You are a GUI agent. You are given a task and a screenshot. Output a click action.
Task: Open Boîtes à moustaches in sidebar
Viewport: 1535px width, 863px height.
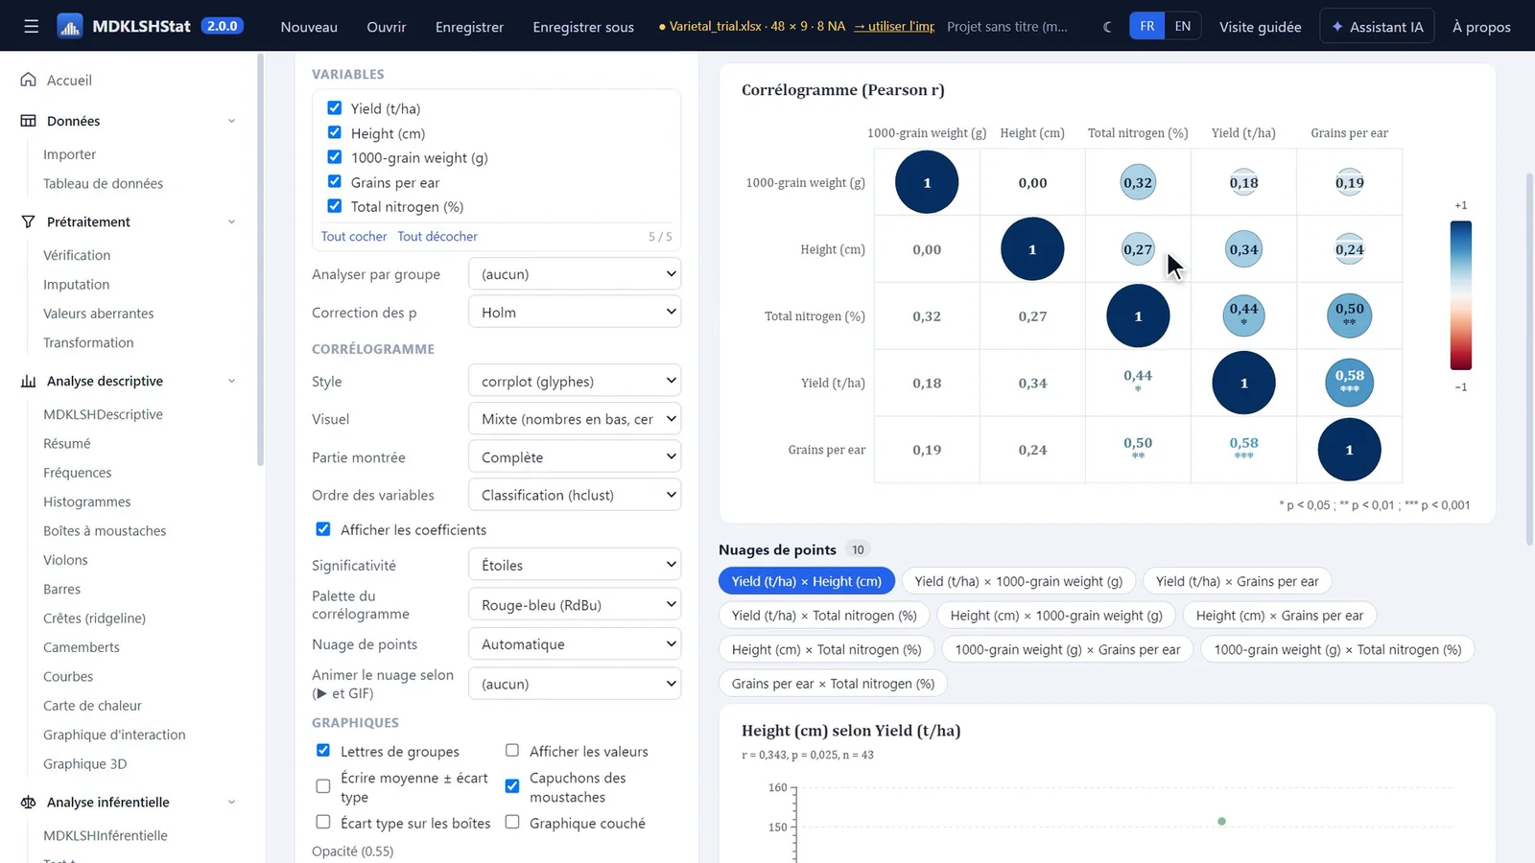[x=105, y=530]
